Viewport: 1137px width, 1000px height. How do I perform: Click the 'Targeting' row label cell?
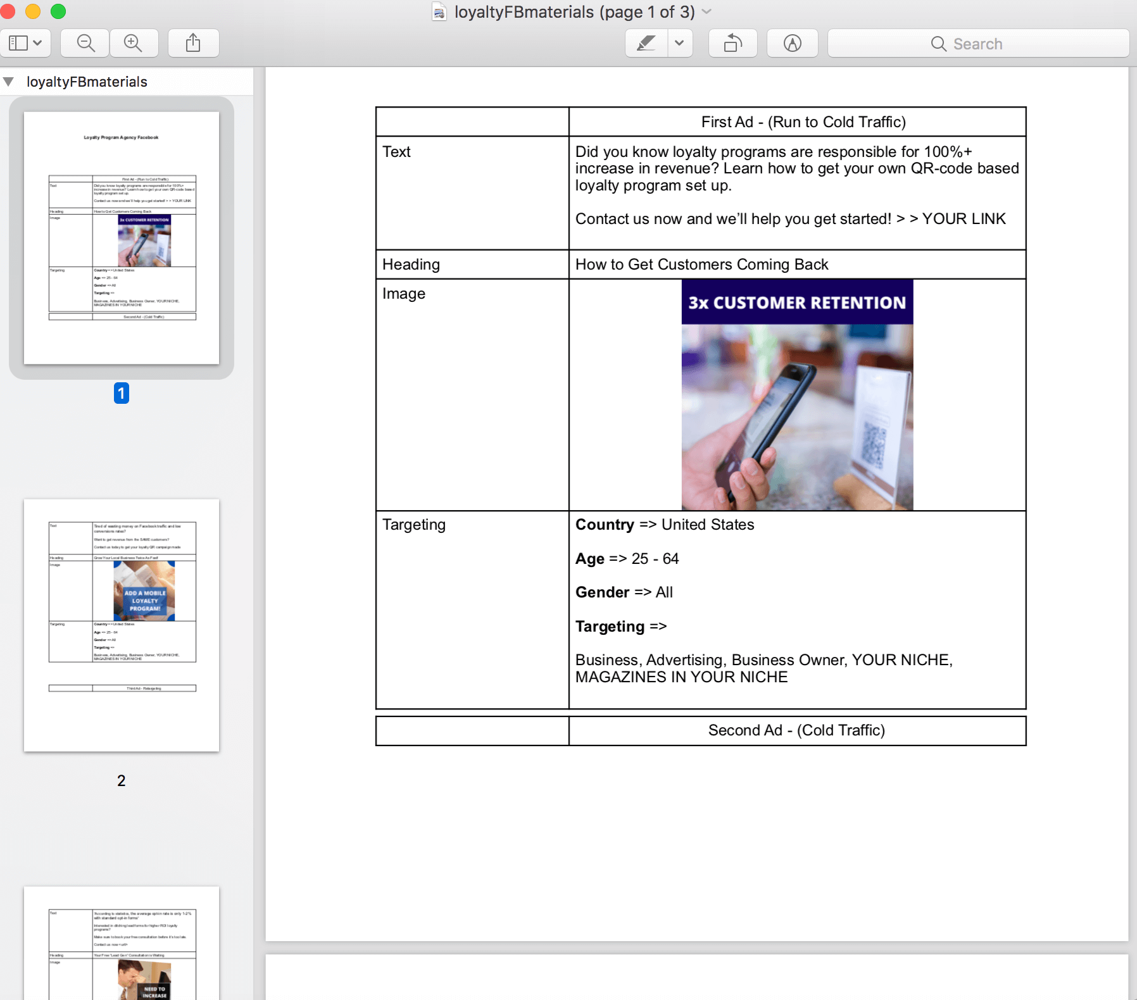pos(472,610)
